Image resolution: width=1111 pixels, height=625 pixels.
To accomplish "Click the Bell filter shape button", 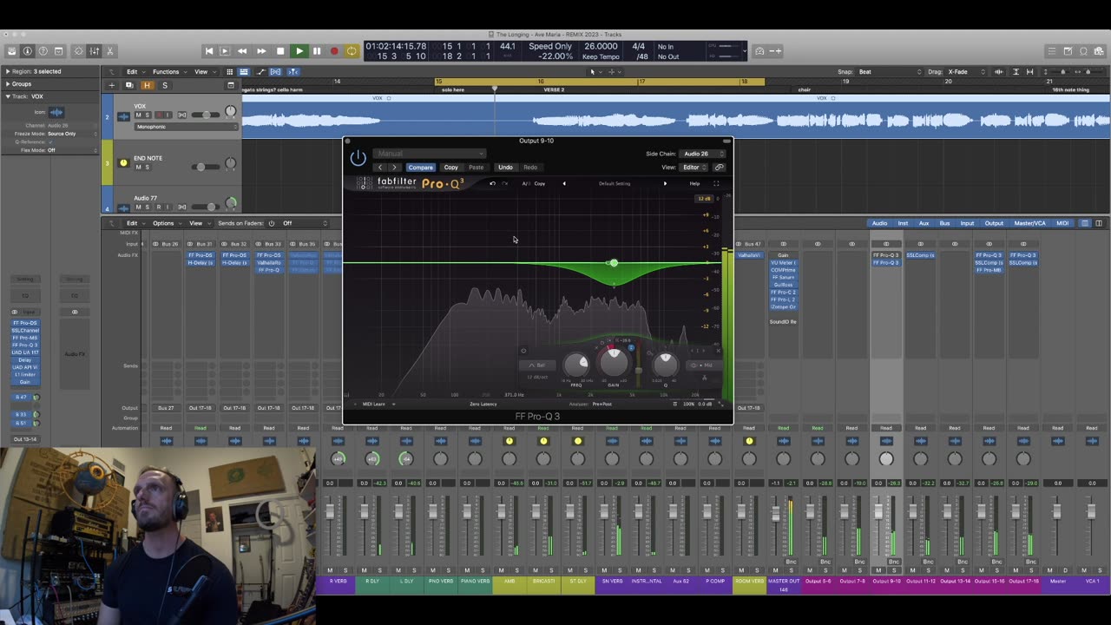I will tap(538, 365).
